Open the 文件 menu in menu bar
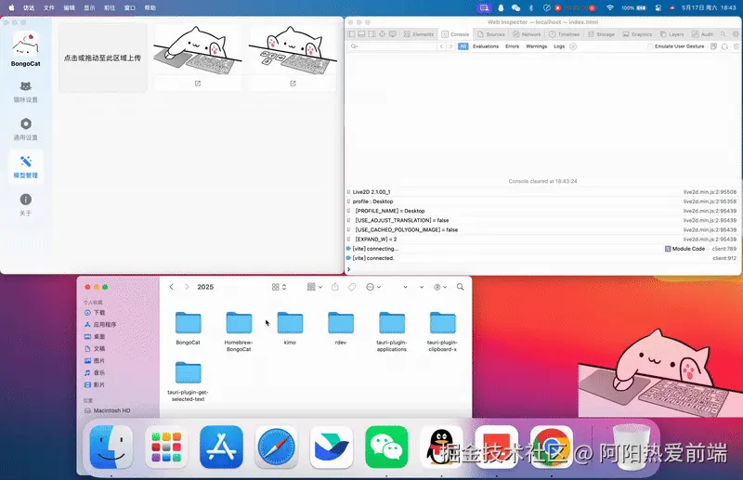Image resolution: width=743 pixels, height=480 pixels. [x=49, y=7]
